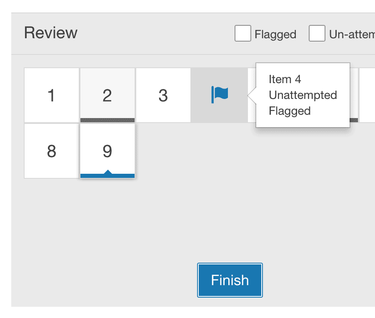Click Flagged status text in tooltip
The height and width of the screenshot is (318, 375).
(x=290, y=111)
